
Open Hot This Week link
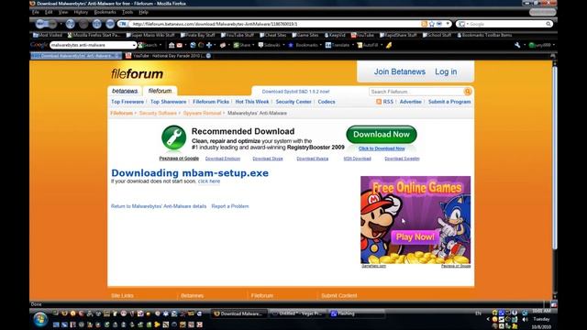(252, 102)
